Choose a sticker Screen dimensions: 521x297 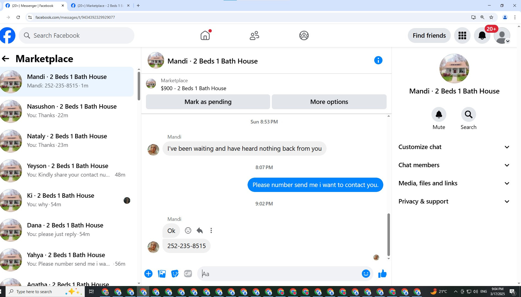pos(175,274)
